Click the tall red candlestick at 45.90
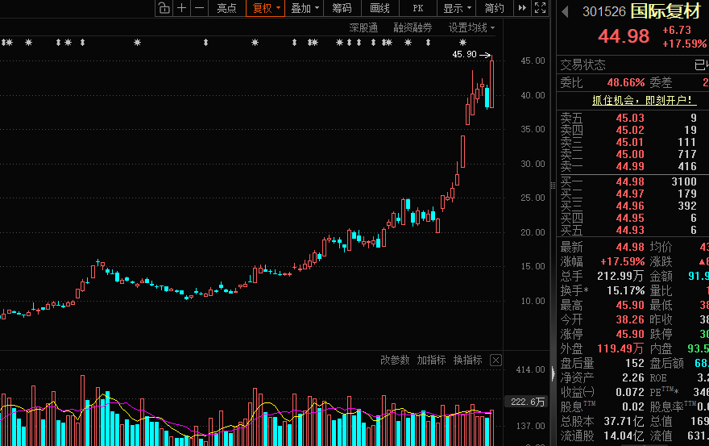709x446 pixels. pyautogui.click(x=492, y=84)
